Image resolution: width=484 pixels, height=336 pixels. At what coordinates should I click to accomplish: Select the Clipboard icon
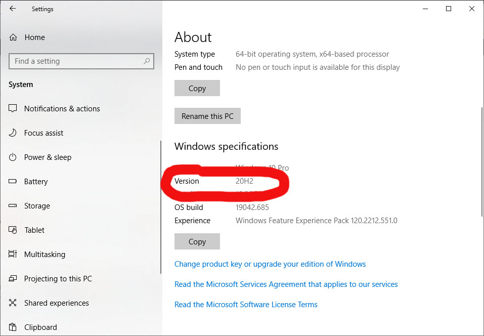pos(13,327)
